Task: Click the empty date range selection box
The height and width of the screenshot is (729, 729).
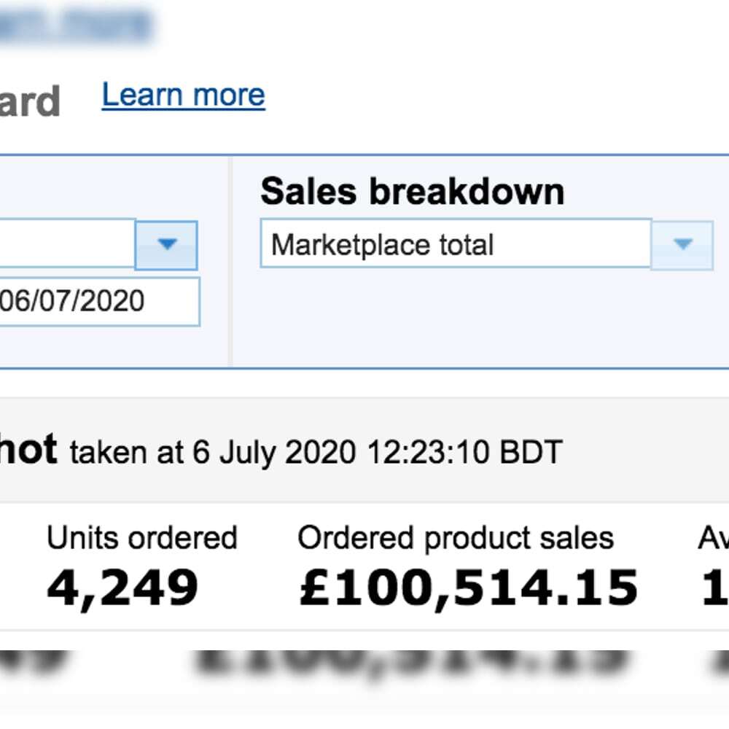Action: tap(67, 243)
